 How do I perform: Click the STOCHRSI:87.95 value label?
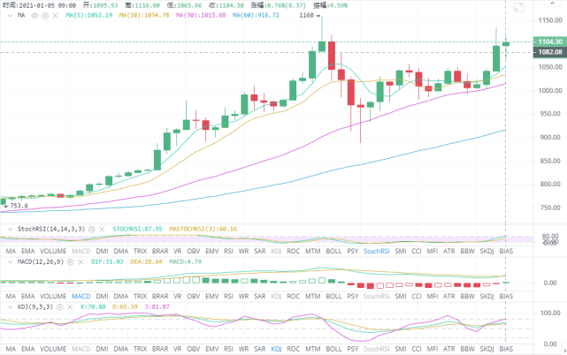[x=137, y=229]
